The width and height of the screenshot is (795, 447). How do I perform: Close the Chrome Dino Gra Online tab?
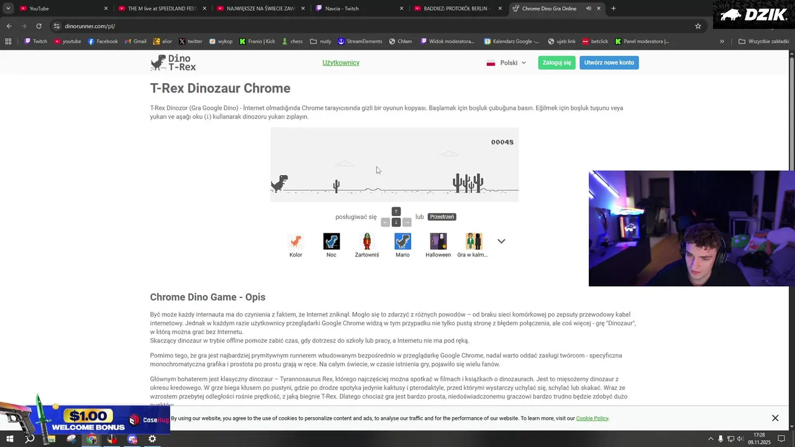[599, 8]
